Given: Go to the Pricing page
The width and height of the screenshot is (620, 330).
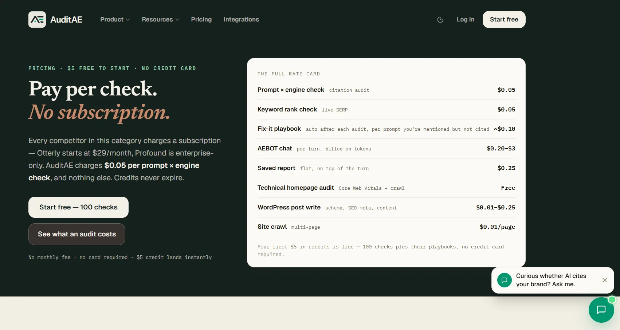Looking at the screenshot, I should pyautogui.click(x=201, y=20).
